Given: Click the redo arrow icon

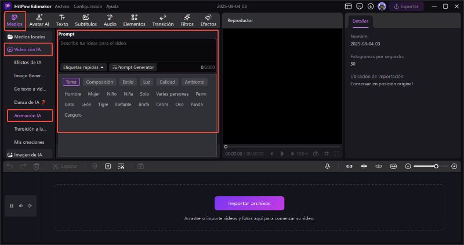Looking at the screenshot, I should click(x=23, y=166).
